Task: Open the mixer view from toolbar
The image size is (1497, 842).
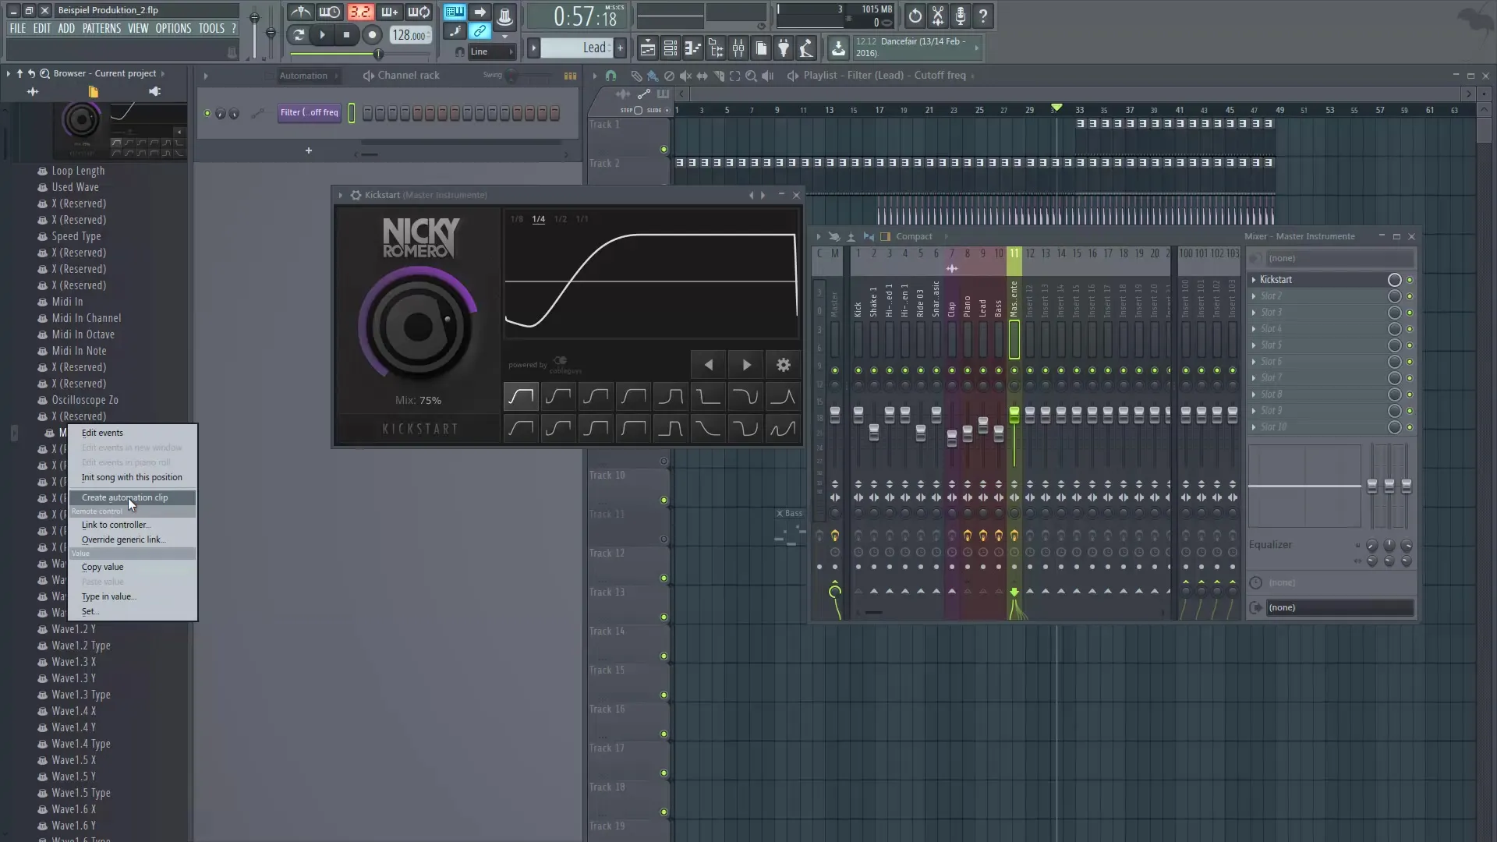Action: [x=738, y=48]
